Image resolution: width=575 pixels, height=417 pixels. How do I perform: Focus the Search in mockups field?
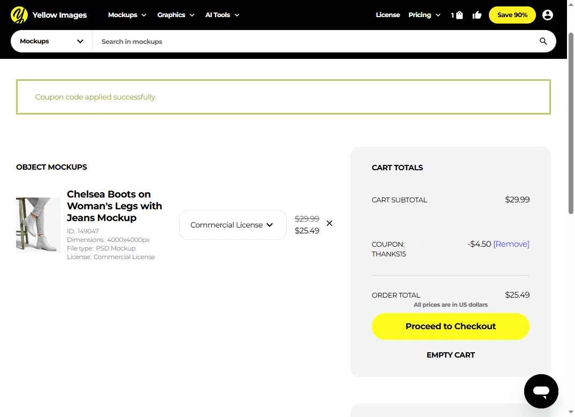(x=316, y=41)
